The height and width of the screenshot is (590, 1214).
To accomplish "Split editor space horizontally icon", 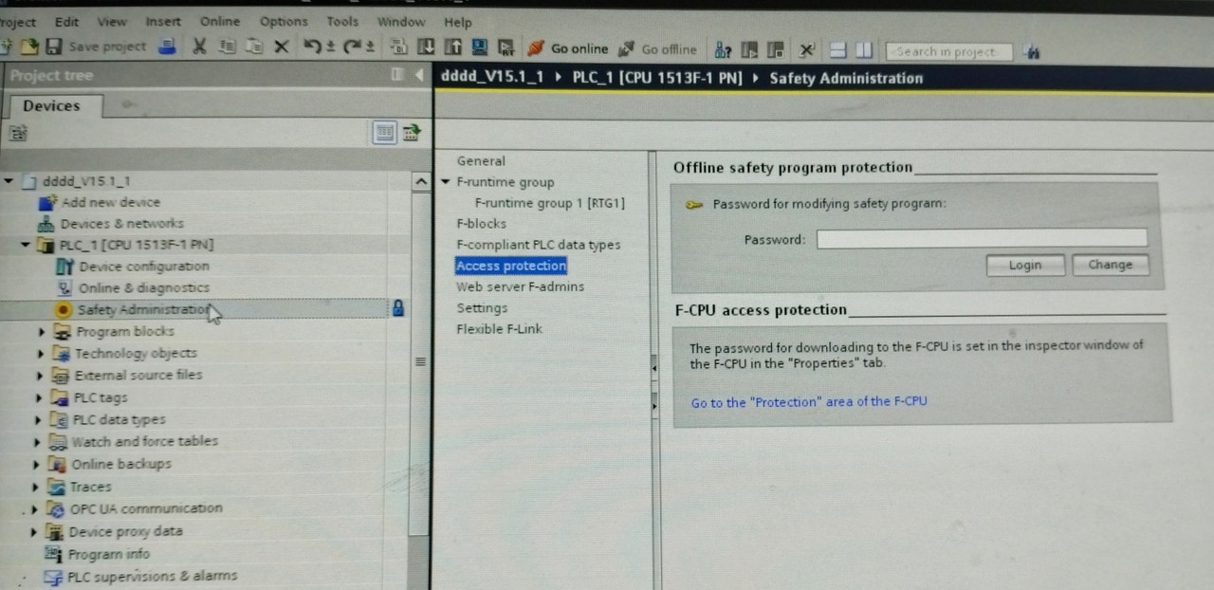I will [x=838, y=50].
